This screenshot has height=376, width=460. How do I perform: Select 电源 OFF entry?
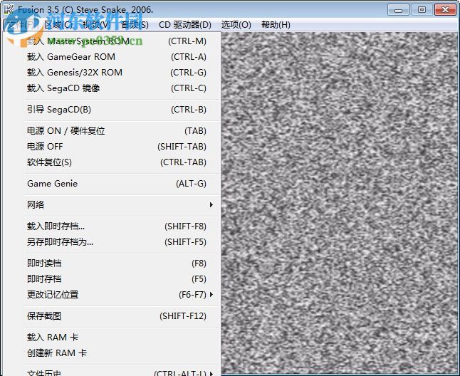[x=122, y=147]
